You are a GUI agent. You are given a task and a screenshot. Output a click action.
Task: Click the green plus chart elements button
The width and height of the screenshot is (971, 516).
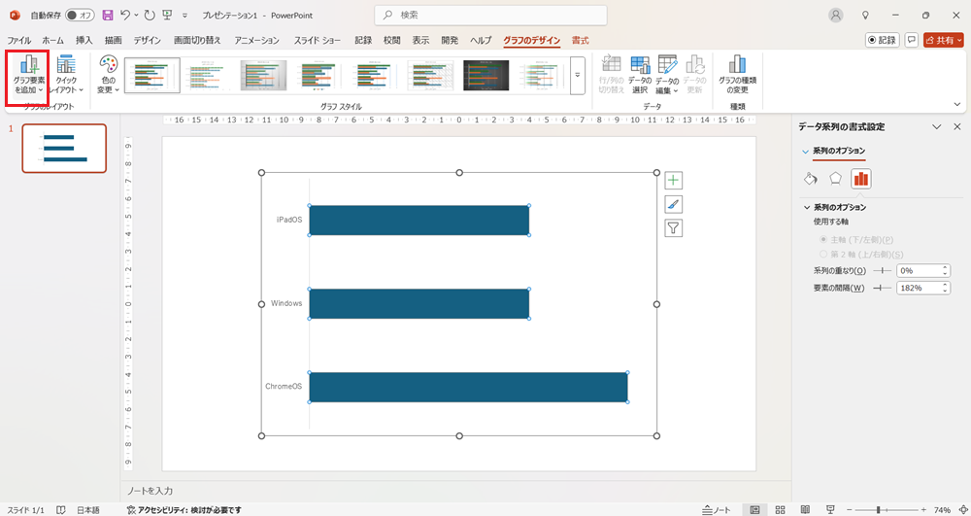click(x=673, y=180)
